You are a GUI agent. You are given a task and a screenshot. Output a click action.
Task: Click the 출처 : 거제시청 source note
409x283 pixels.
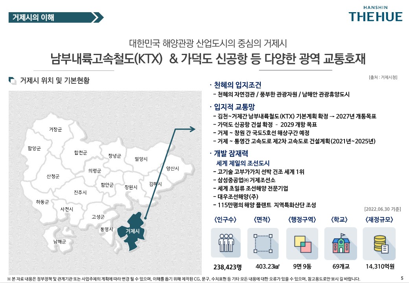pyautogui.click(x=383, y=77)
